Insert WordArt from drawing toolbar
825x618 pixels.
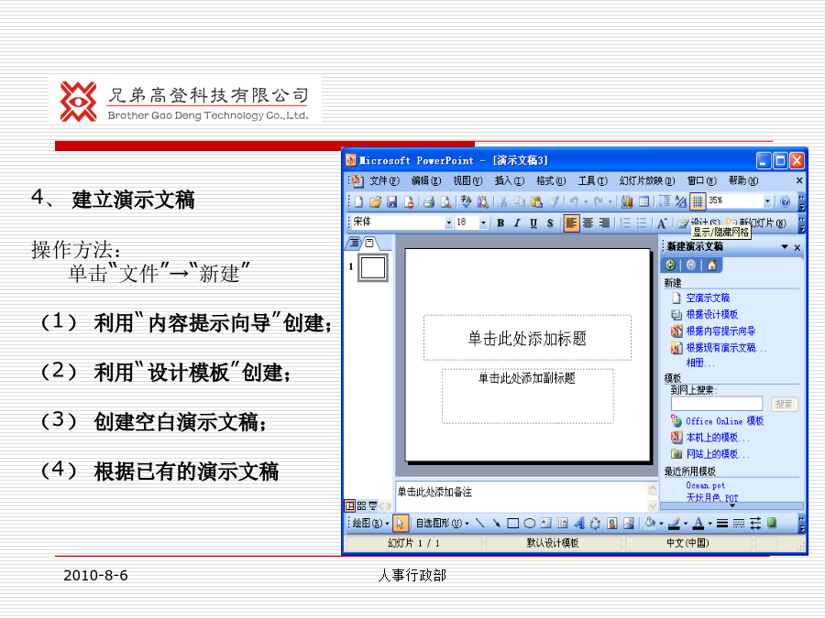click(579, 524)
